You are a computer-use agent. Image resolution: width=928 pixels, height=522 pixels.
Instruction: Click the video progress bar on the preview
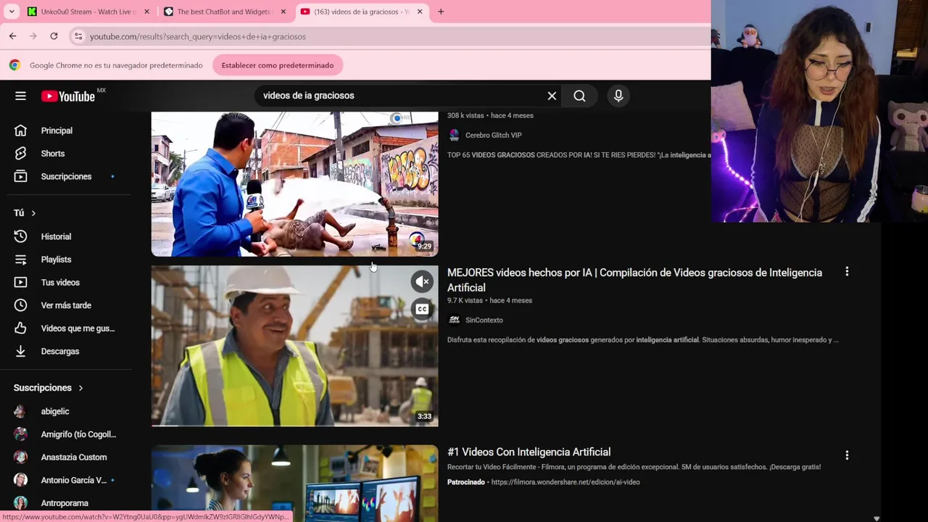click(294, 426)
